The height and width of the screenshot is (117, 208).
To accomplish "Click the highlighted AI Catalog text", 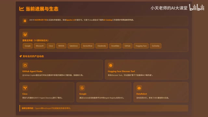I will click(108, 20).
